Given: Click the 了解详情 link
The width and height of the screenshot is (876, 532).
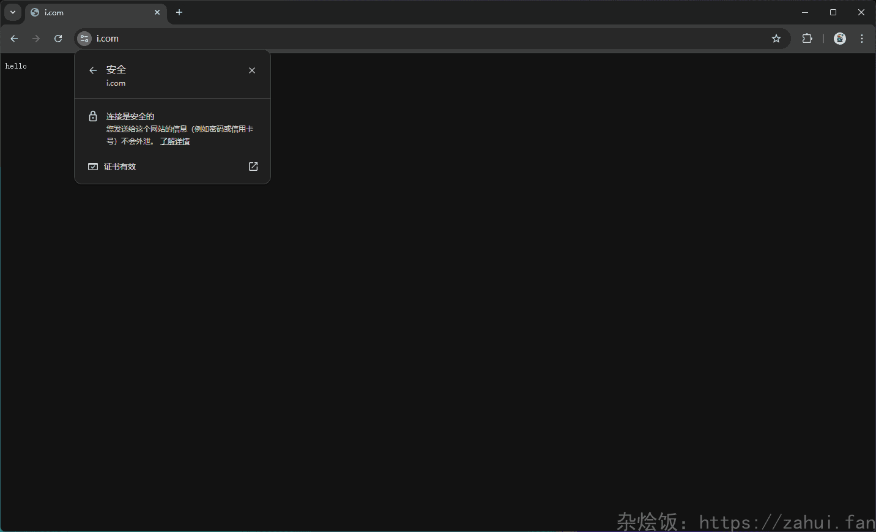Looking at the screenshot, I should (175, 141).
